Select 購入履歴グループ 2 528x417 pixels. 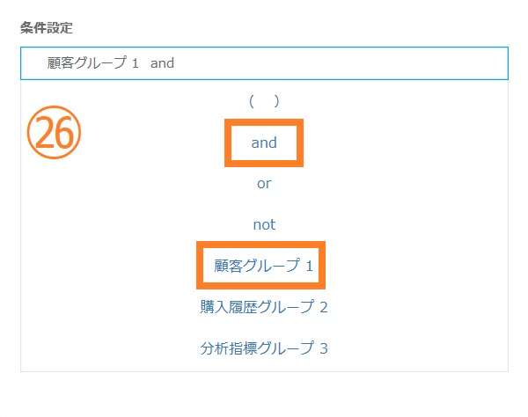pyautogui.click(x=264, y=307)
